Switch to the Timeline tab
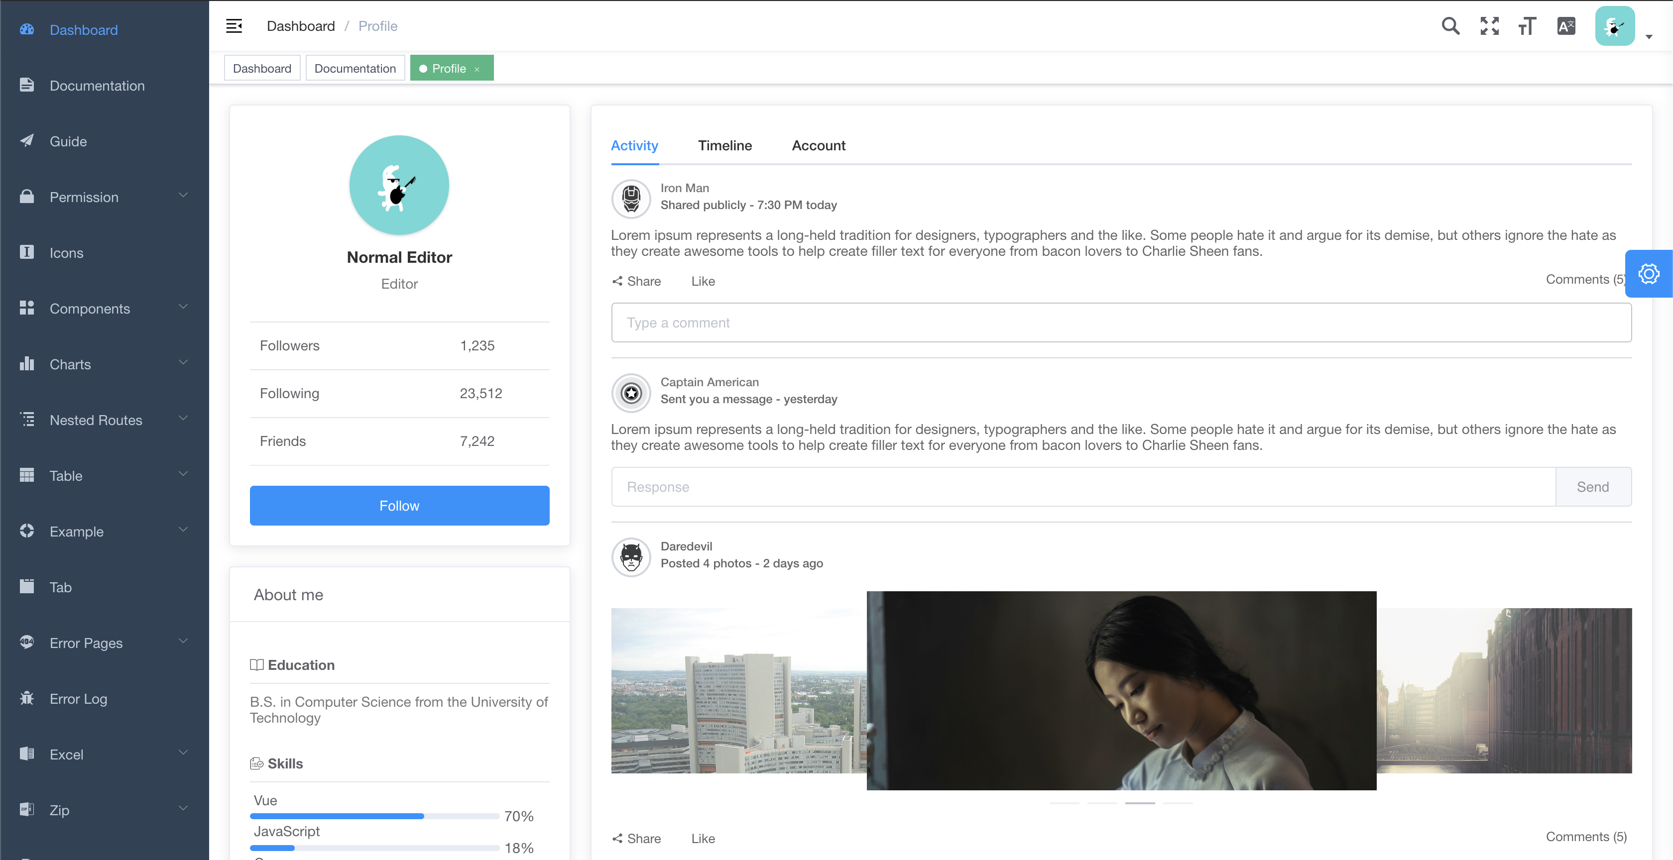1673x860 pixels. point(725,145)
